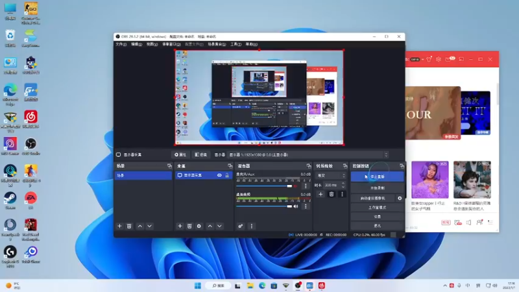Screen dimensions: 519x292
Task: Open the Tools menu in OBS
Action: click(235, 44)
